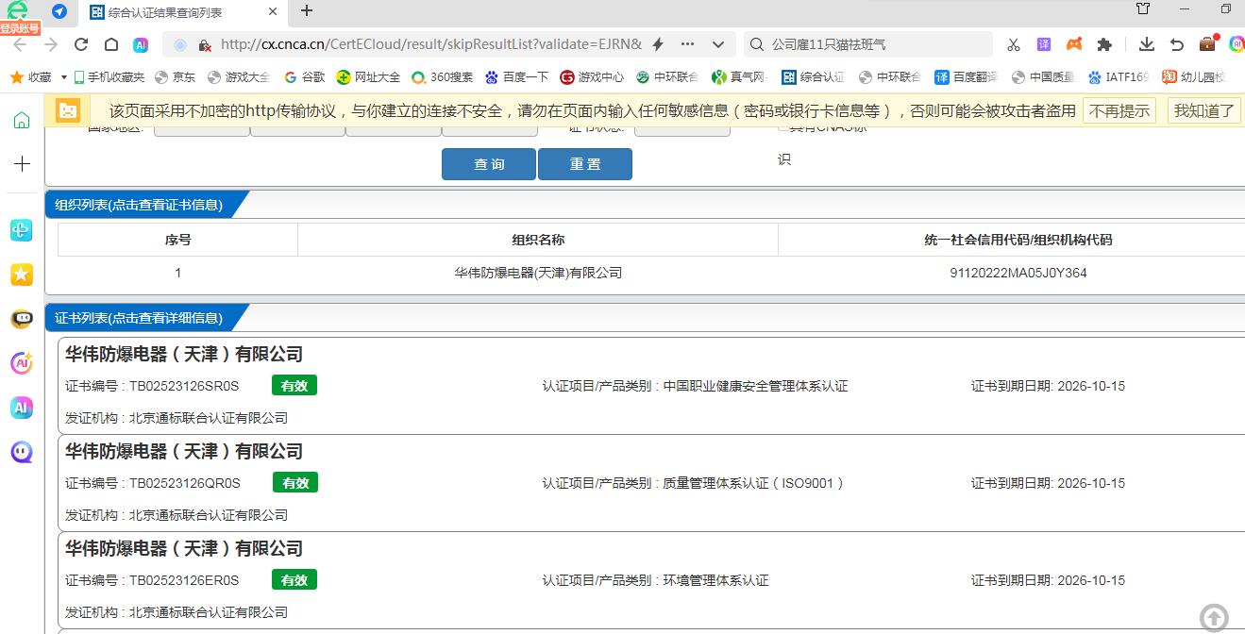Screen dimensions: 1245x634
Task: Click credit code 91120222MA05J0Y364
Action: [x=1018, y=273]
